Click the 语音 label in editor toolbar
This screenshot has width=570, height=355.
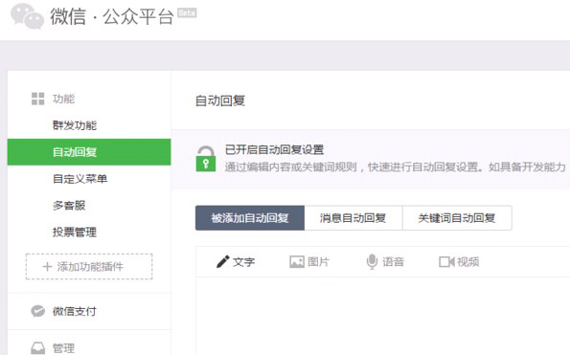(394, 262)
